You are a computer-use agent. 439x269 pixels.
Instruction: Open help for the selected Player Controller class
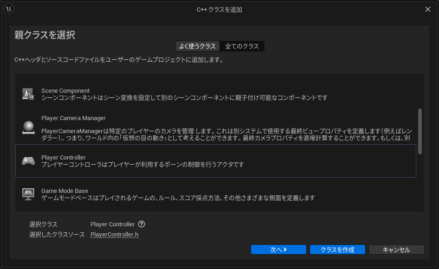click(x=142, y=224)
